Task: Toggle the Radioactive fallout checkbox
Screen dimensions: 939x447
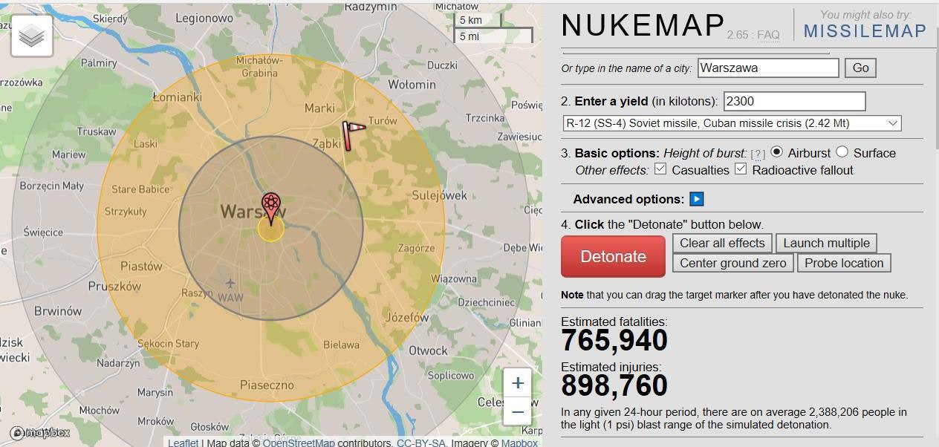Action: click(x=741, y=169)
